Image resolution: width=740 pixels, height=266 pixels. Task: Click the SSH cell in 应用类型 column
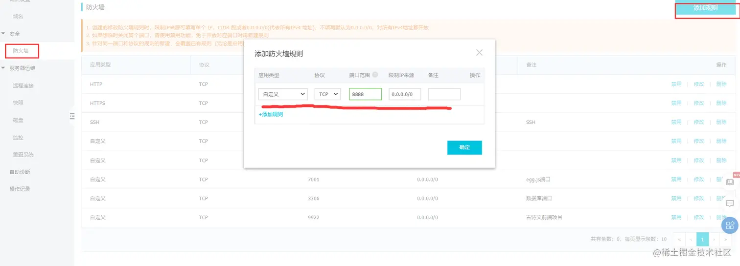click(x=94, y=122)
